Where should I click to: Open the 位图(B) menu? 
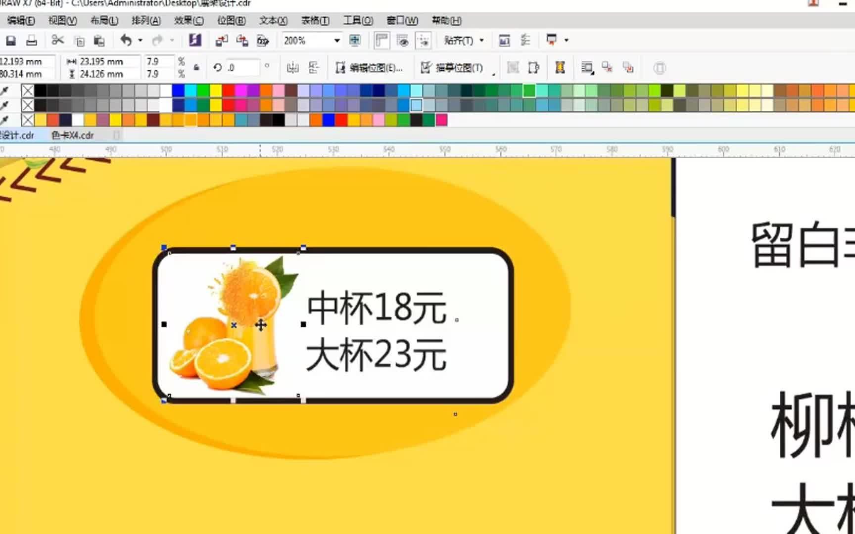[232, 20]
